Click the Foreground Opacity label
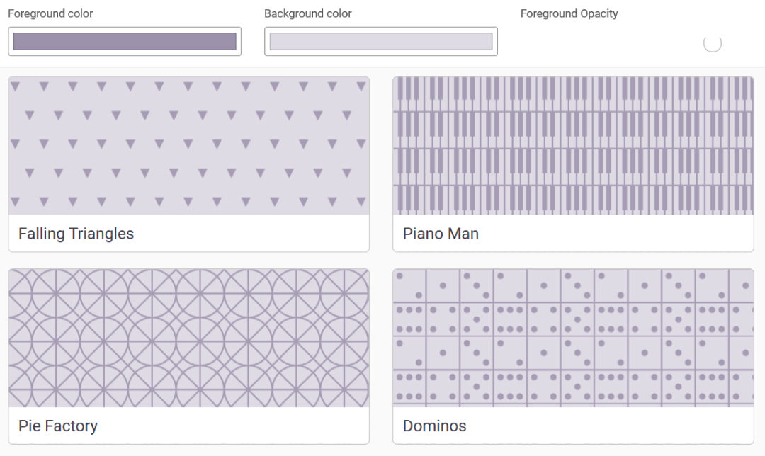Image resolution: width=765 pixels, height=456 pixels. pos(569,13)
